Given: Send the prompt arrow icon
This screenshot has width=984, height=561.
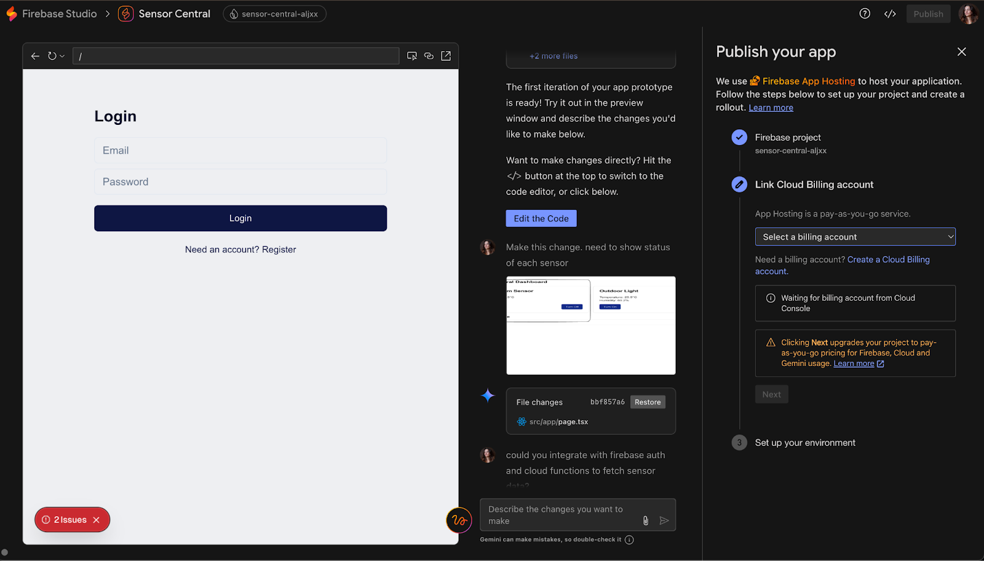Looking at the screenshot, I should tap(664, 520).
